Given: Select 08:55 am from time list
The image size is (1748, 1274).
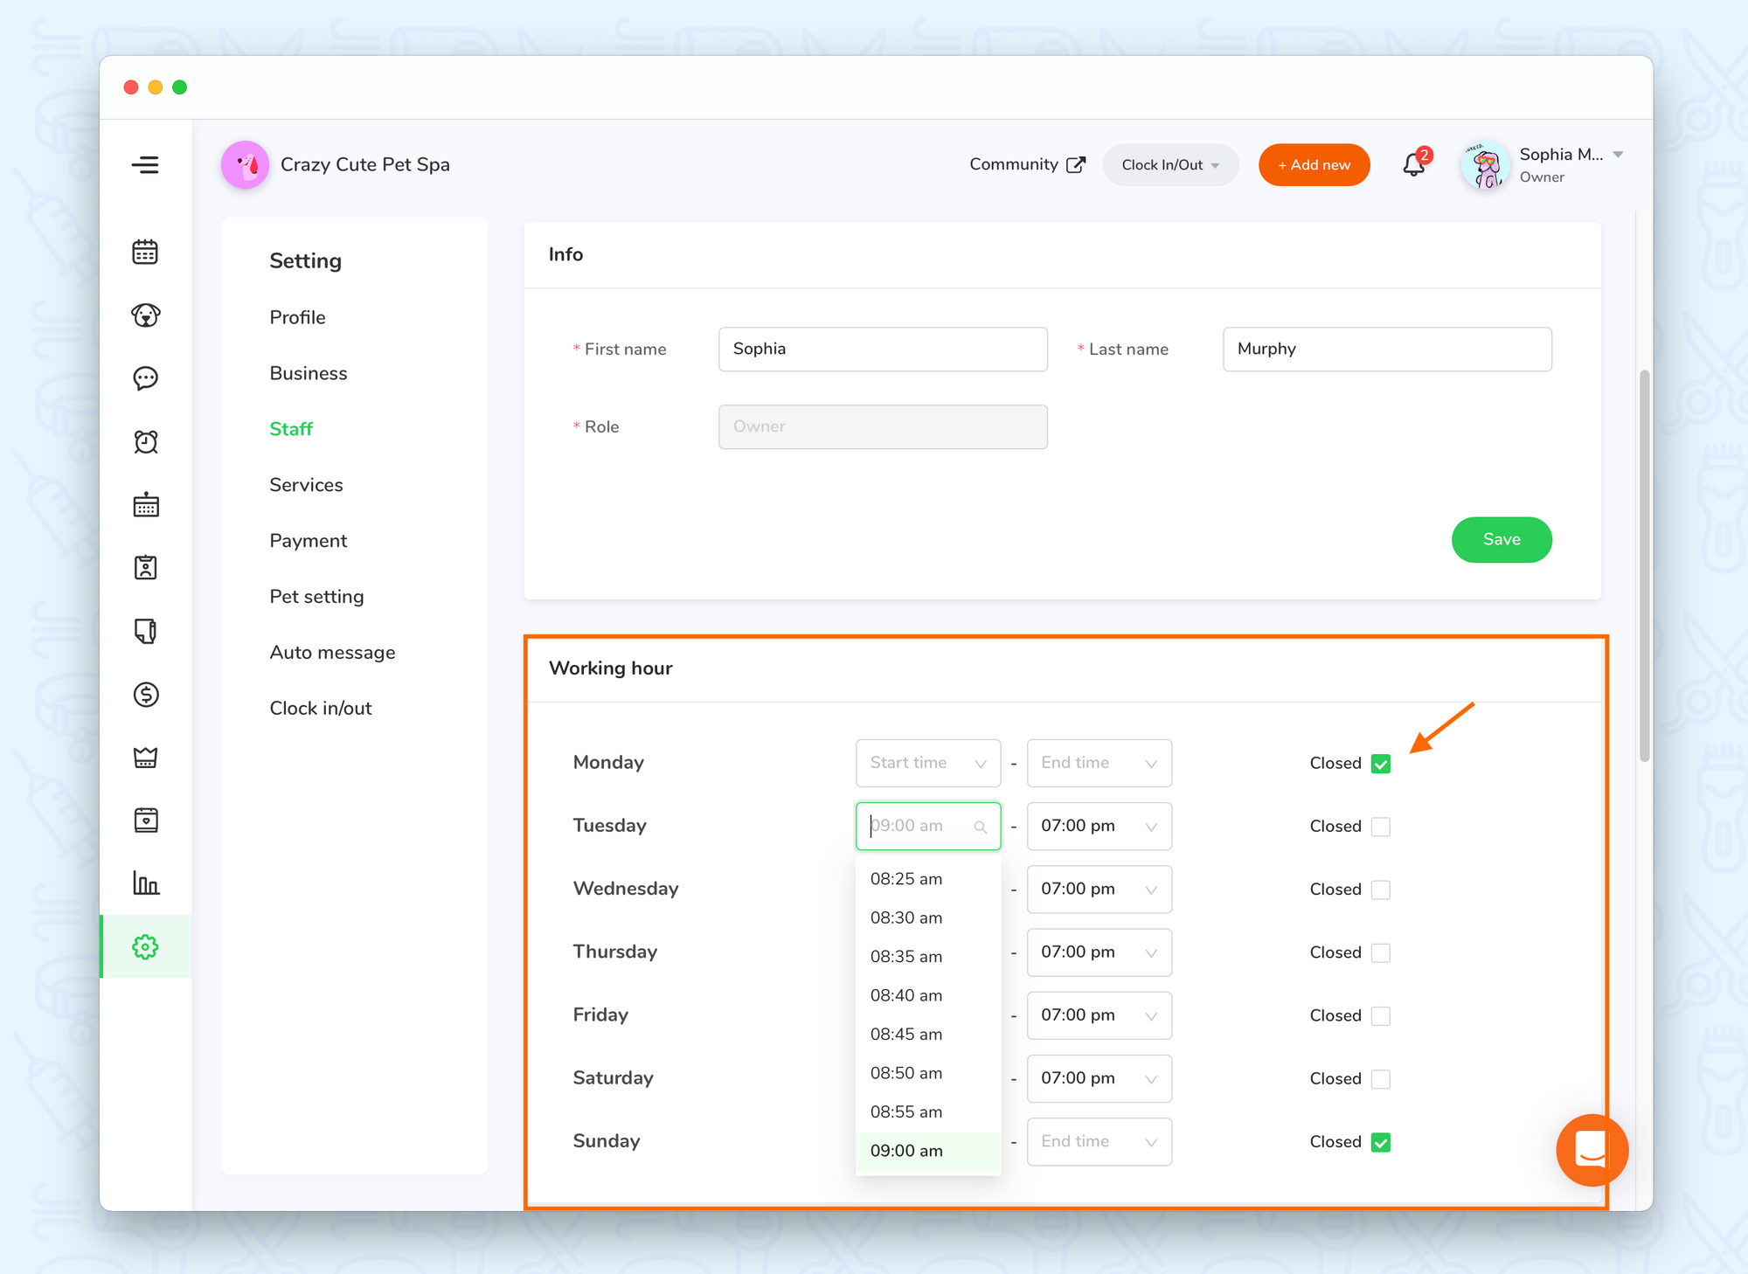Looking at the screenshot, I should point(928,1112).
